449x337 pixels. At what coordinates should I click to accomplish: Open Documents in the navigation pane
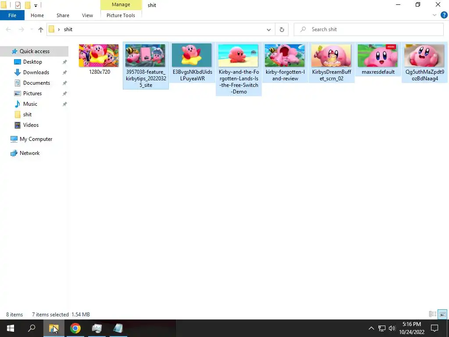[36, 83]
